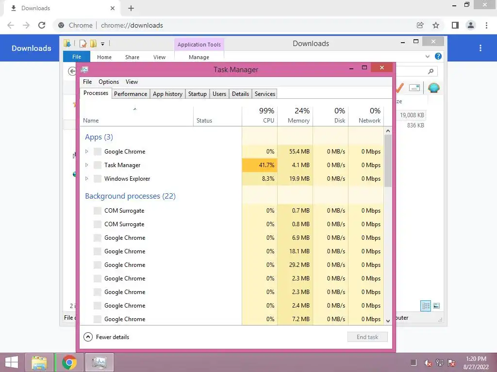Switch to the Services tab
The height and width of the screenshot is (372, 497).
265,94
